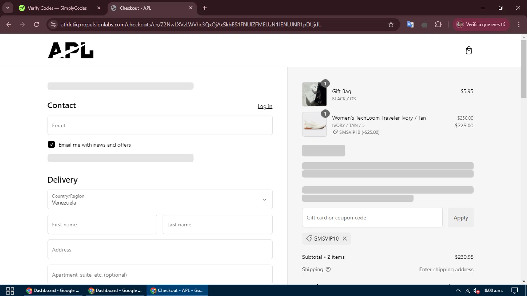Click the $230.95 subtotal amount

pyautogui.click(x=464, y=257)
